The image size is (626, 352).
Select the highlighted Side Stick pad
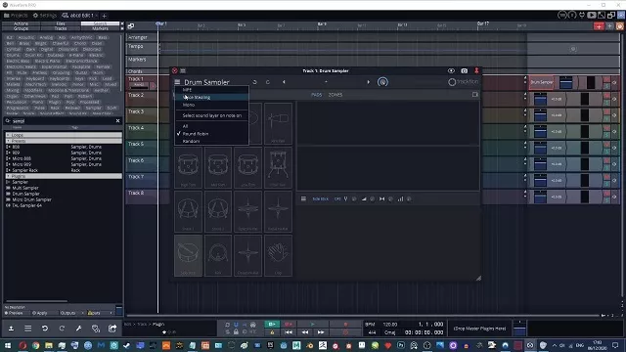tap(188, 255)
